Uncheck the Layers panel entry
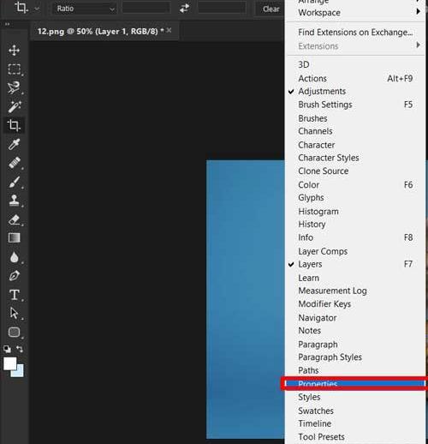Viewport: 428px width, 444px height. pos(355,264)
